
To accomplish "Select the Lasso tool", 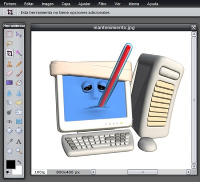I will (9, 43).
